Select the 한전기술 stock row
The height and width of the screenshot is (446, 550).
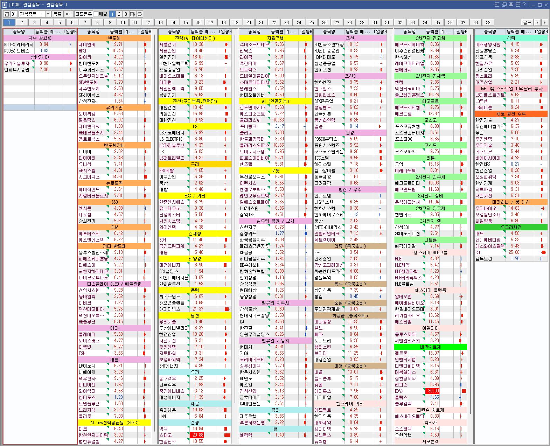[x=511, y=120]
